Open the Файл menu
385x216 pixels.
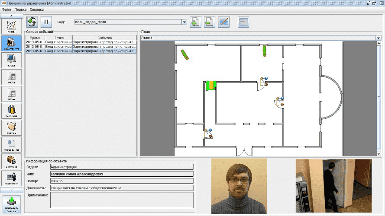pyautogui.click(x=6, y=9)
